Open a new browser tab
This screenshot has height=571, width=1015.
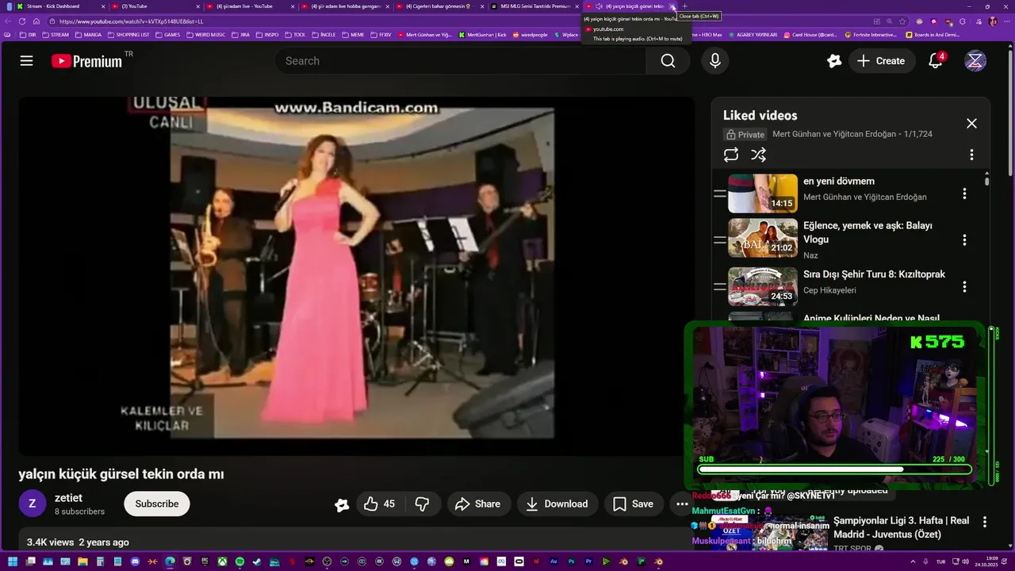point(685,6)
